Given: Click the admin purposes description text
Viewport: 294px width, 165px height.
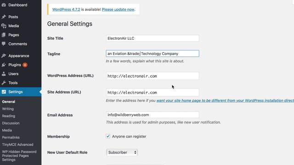Looking at the screenshot, I should 164,122.
